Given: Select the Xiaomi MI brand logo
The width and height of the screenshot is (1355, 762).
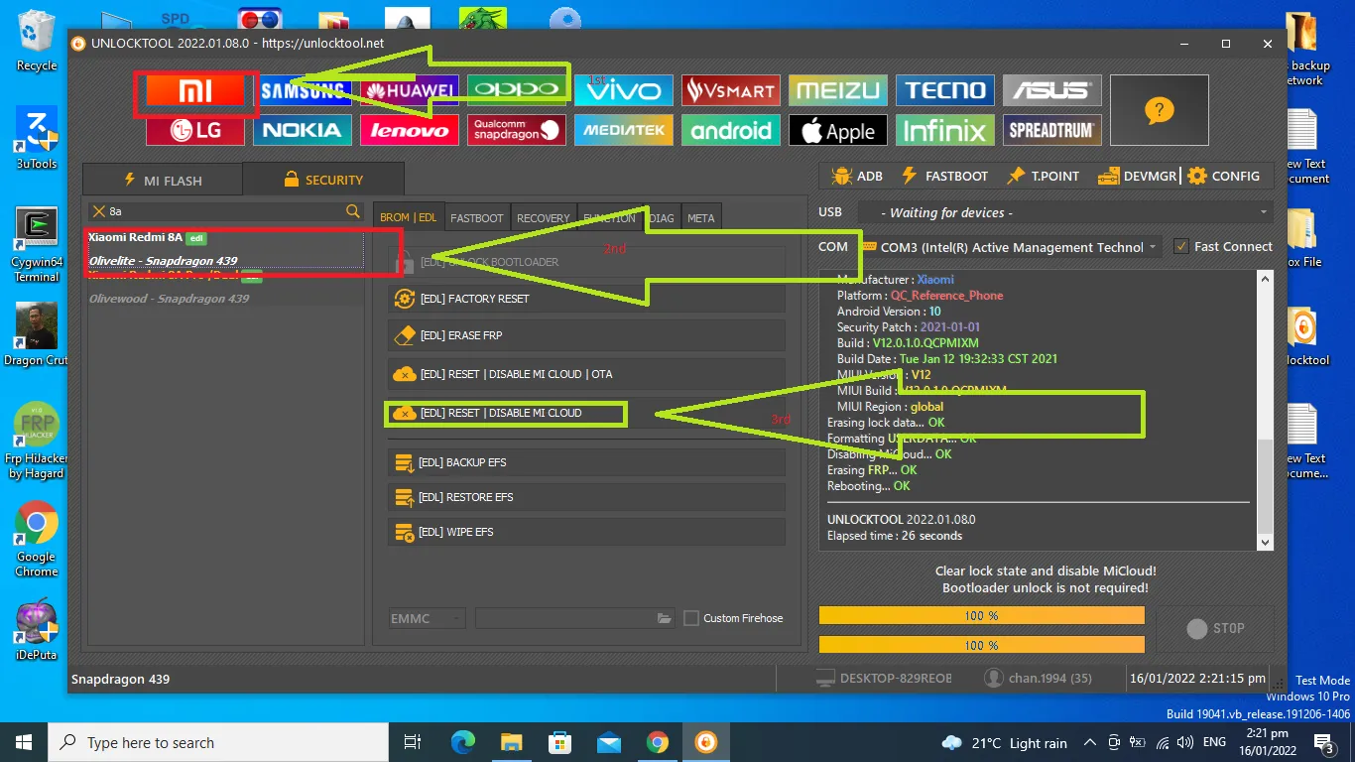Looking at the screenshot, I should 194,91.
